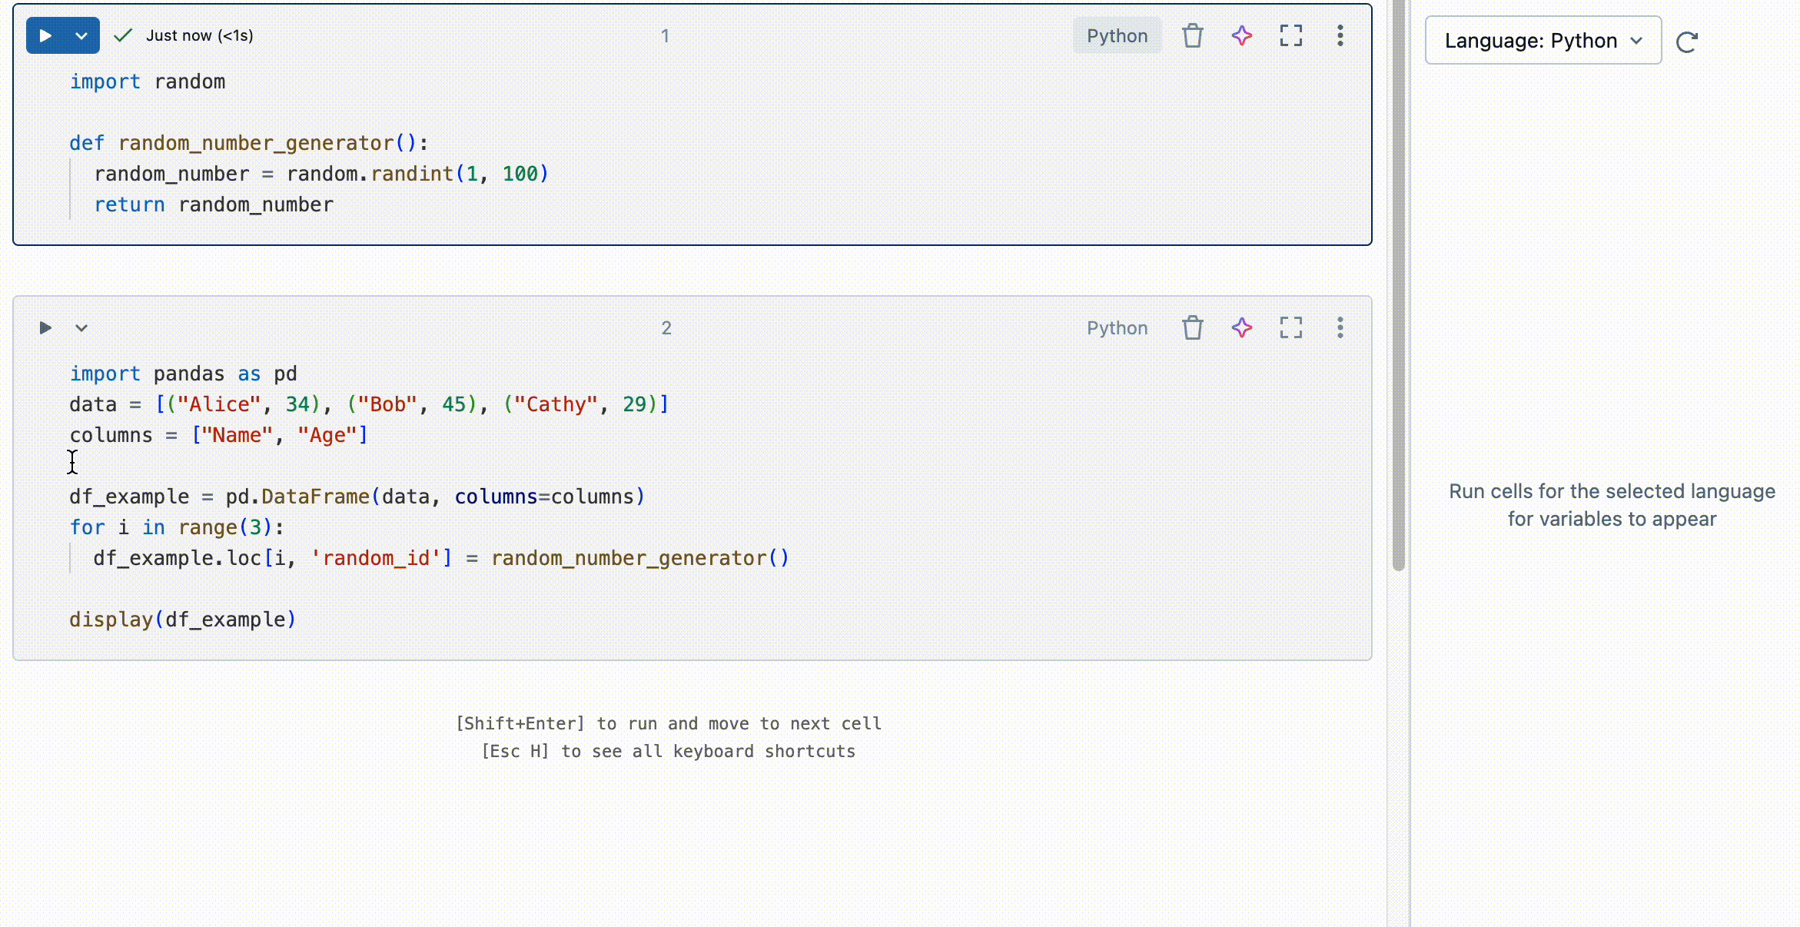Place cursor on display(df_example) line
1800x927 pixels.
pyautogui.click(x=183, y=620)
